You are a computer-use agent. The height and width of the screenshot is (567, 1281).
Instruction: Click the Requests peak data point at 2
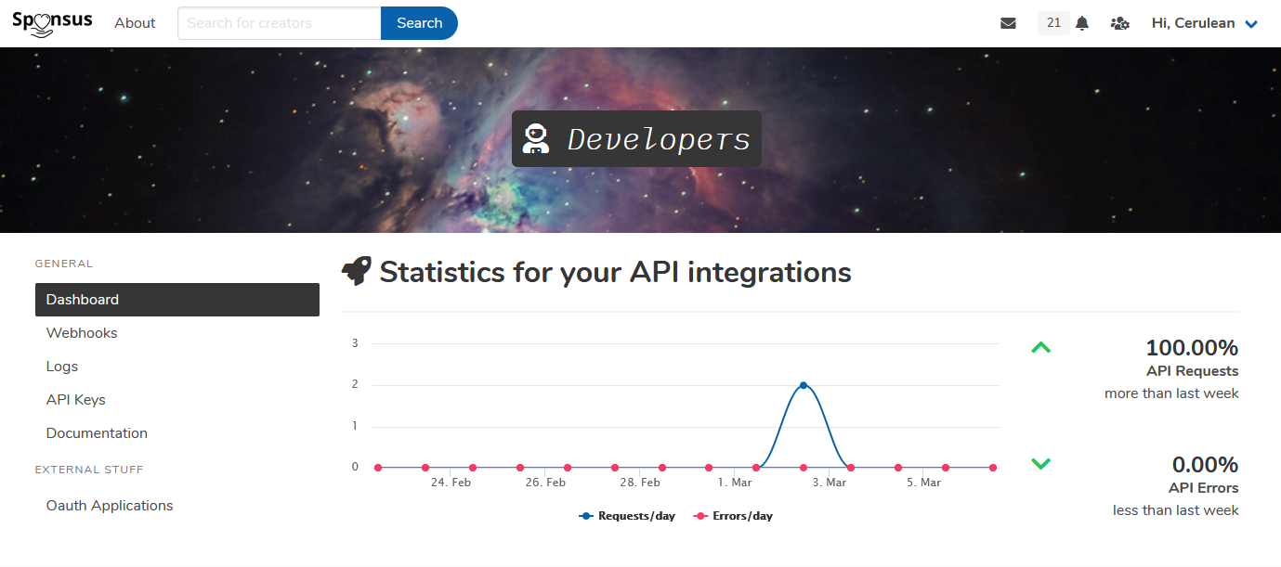click(x=804, y=385)
